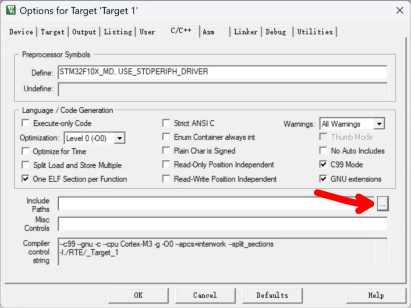The height and width of the screenshot is (308, 411).
Task: Click inside the Define text field
Action: point(222,72)
